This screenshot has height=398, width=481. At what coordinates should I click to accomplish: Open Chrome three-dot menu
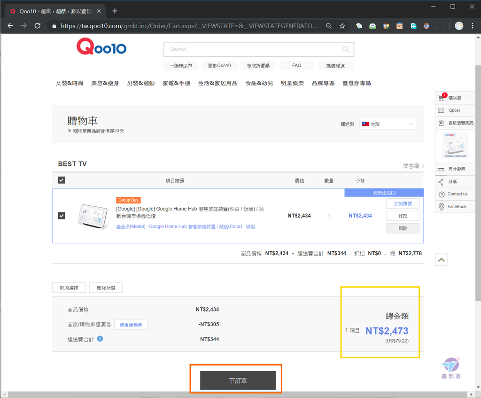point(473,26)
